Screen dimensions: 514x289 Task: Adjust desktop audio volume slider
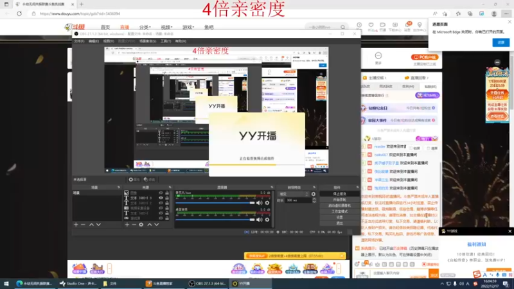(x=215, y=220)
